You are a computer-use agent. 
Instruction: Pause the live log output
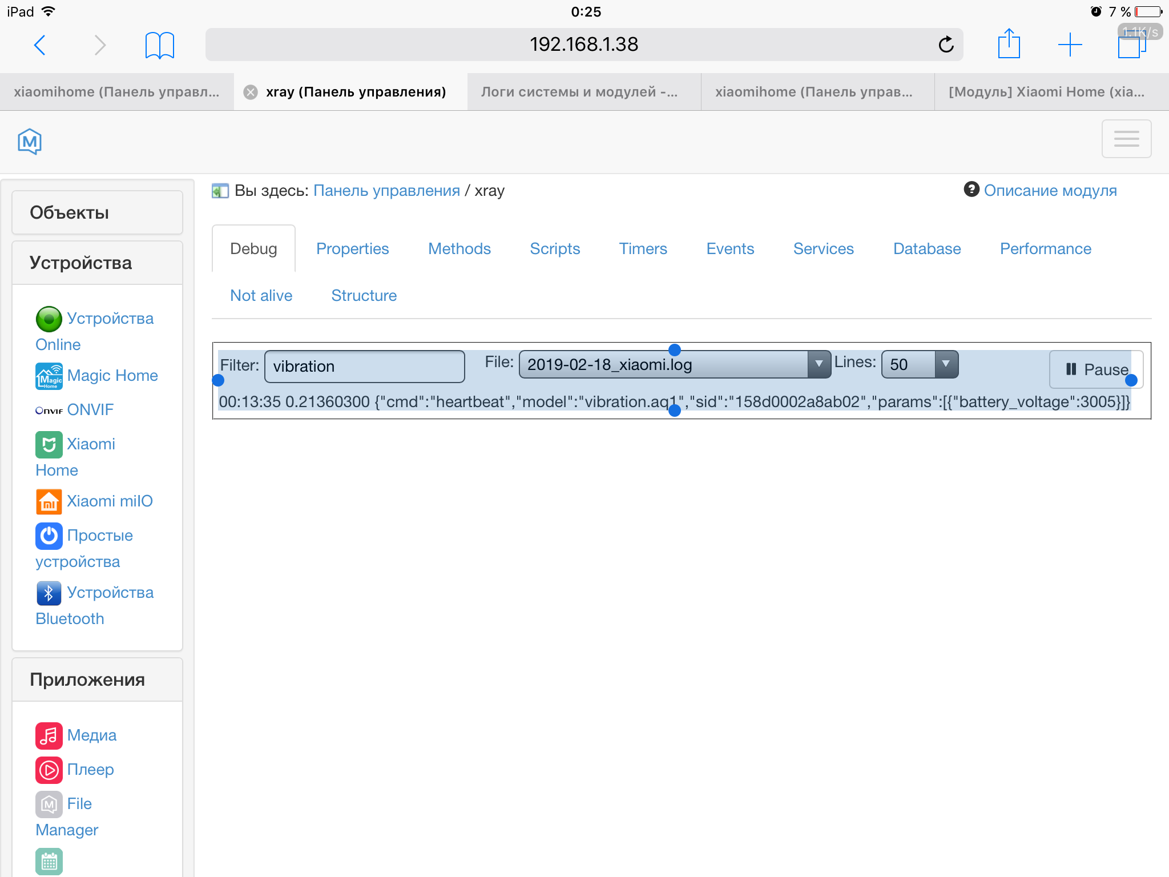pos(1095,369)
